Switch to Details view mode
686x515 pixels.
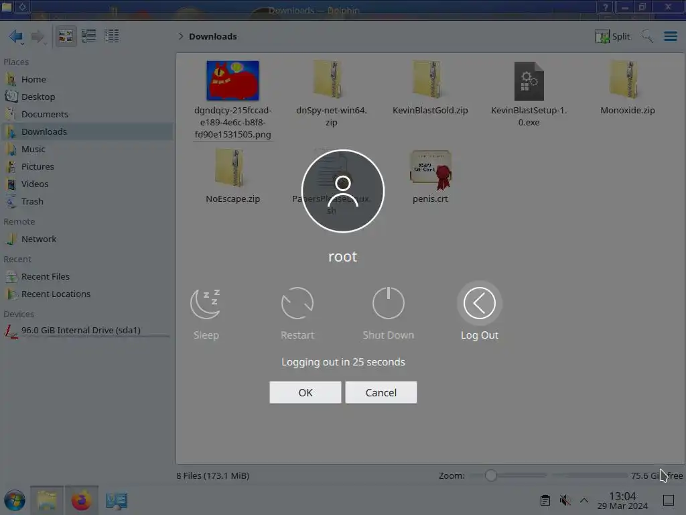point(112,36)
